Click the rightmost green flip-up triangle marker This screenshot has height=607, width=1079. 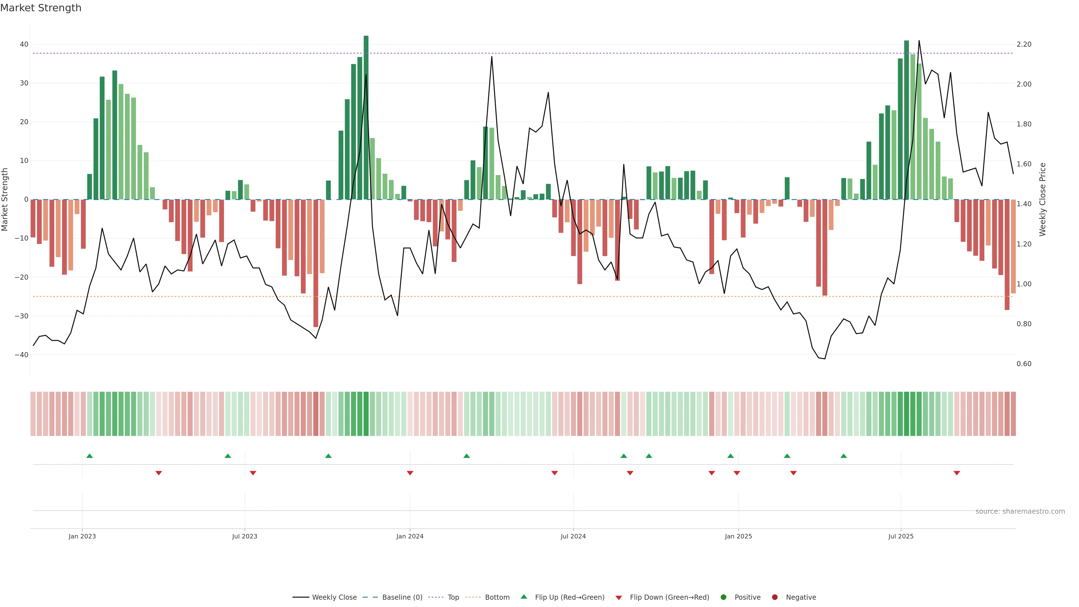point(844,456)
